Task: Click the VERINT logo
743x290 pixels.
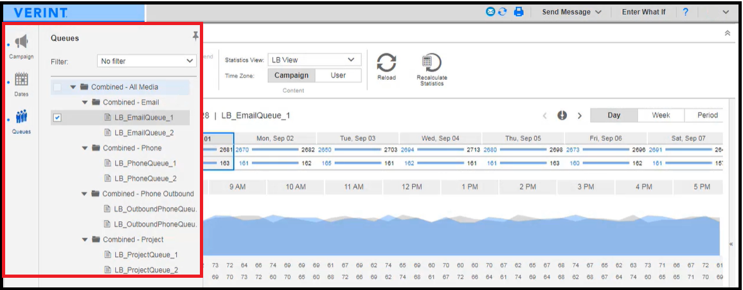Action: [x=40, y=13]
